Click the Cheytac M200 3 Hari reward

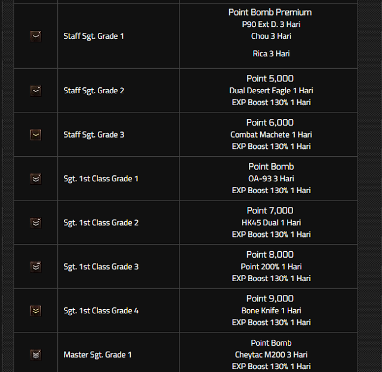(271, 355)
